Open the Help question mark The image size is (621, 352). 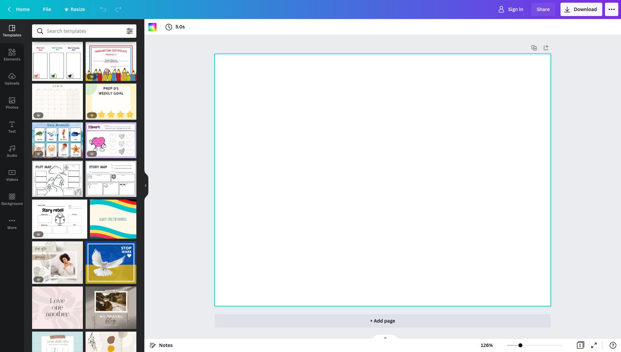coord(613,345)
